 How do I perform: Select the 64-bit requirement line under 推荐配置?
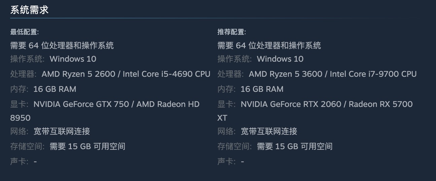[269, 45]
